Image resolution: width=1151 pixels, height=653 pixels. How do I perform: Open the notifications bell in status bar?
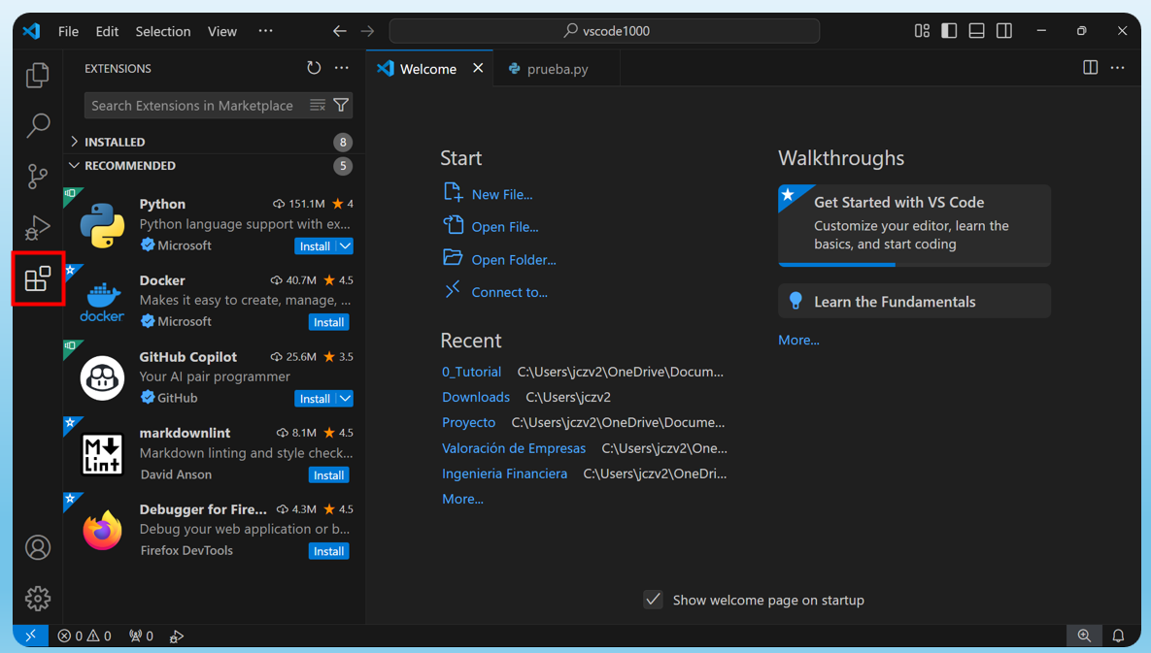(x=1118, y=636)
